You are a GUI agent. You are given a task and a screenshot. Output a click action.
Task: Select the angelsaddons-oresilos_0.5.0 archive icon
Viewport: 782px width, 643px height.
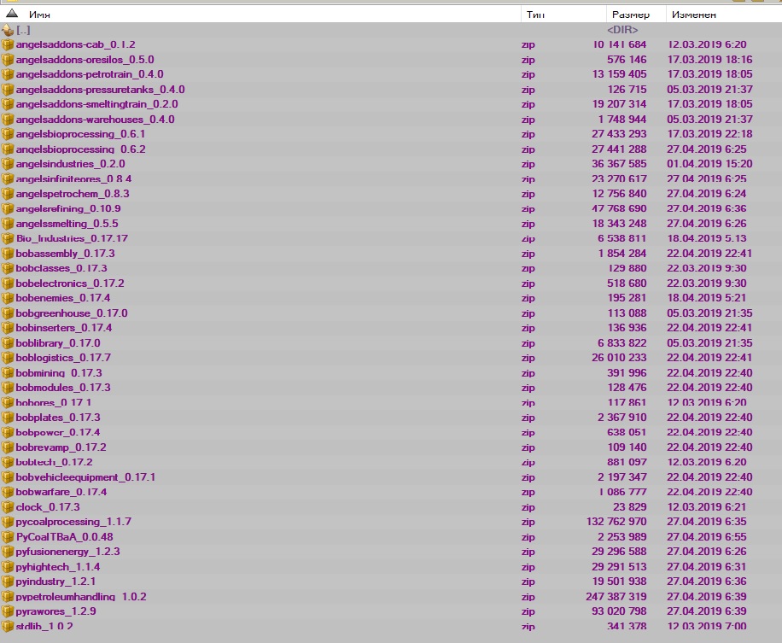8,60
